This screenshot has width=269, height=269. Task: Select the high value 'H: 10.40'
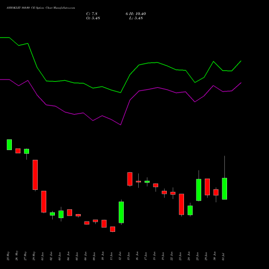coord(138,14)
